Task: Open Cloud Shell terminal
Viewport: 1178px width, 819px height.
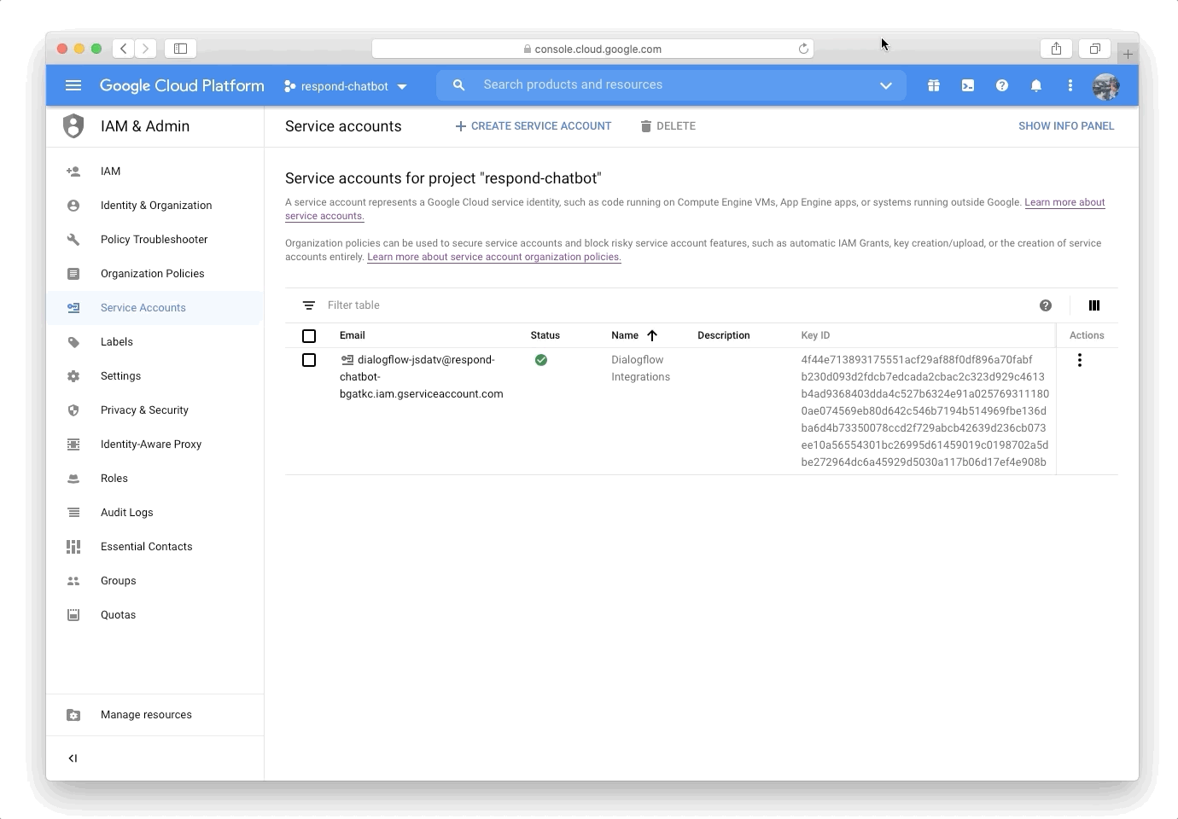Action: tap(967, 85)
